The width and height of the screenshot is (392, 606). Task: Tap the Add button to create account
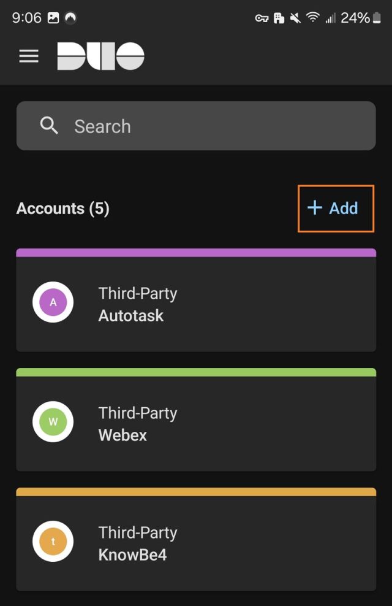(x=336, y=208)
